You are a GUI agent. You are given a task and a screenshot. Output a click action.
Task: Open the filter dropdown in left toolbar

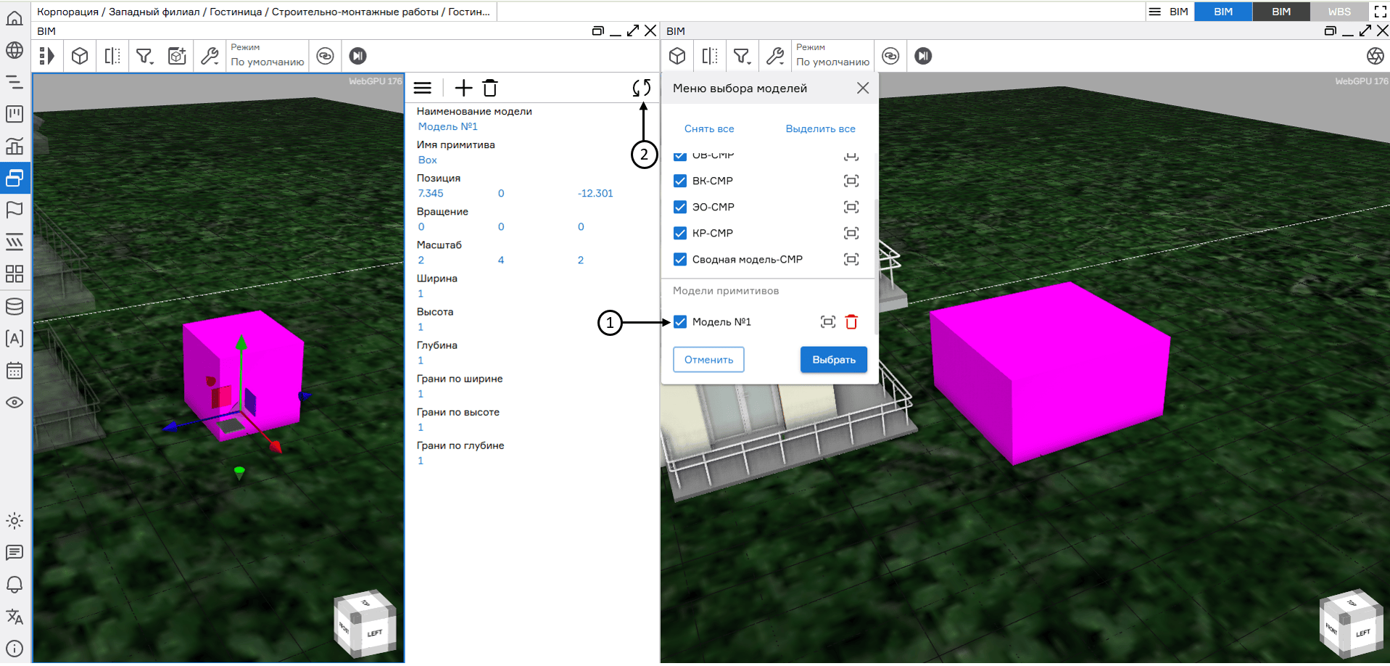tap(145, 57)
